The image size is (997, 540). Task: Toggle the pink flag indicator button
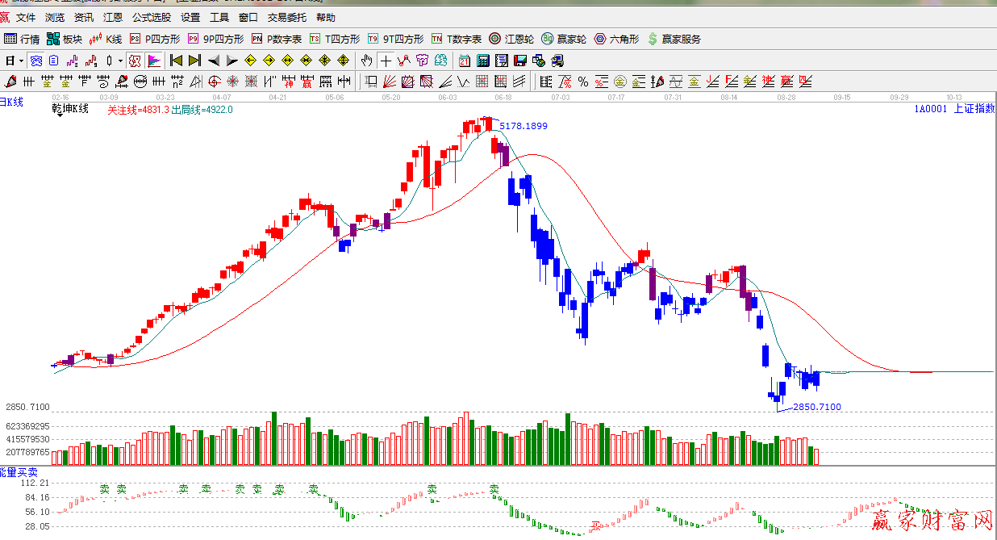click(x=154, y=61)
